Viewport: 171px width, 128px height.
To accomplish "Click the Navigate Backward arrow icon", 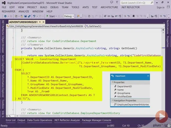I will coord(5,16).
